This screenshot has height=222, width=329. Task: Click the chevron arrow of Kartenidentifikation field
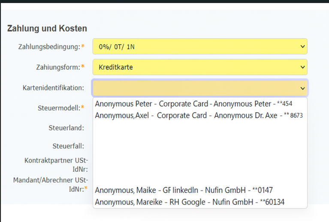tap(303, 88)
